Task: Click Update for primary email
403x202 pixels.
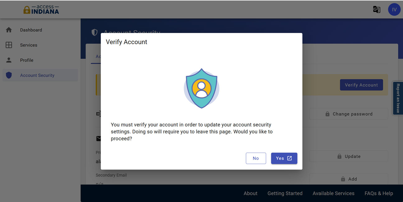Action: [x=348, y=156]
